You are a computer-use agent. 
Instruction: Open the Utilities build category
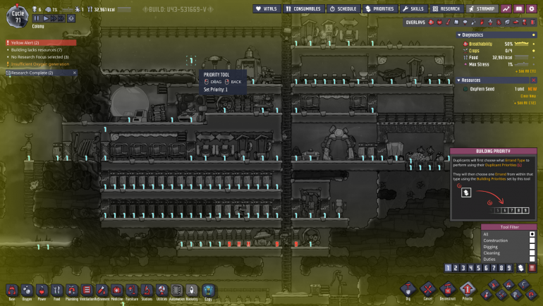tap(161, 290)
